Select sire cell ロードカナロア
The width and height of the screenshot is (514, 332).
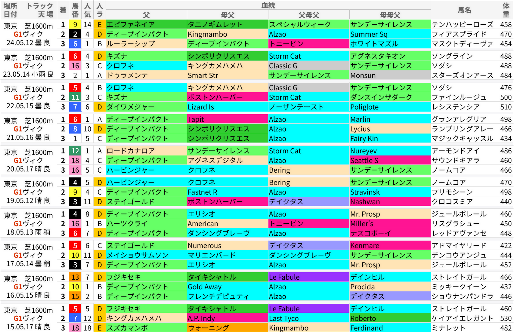click(x=146, y=151)
